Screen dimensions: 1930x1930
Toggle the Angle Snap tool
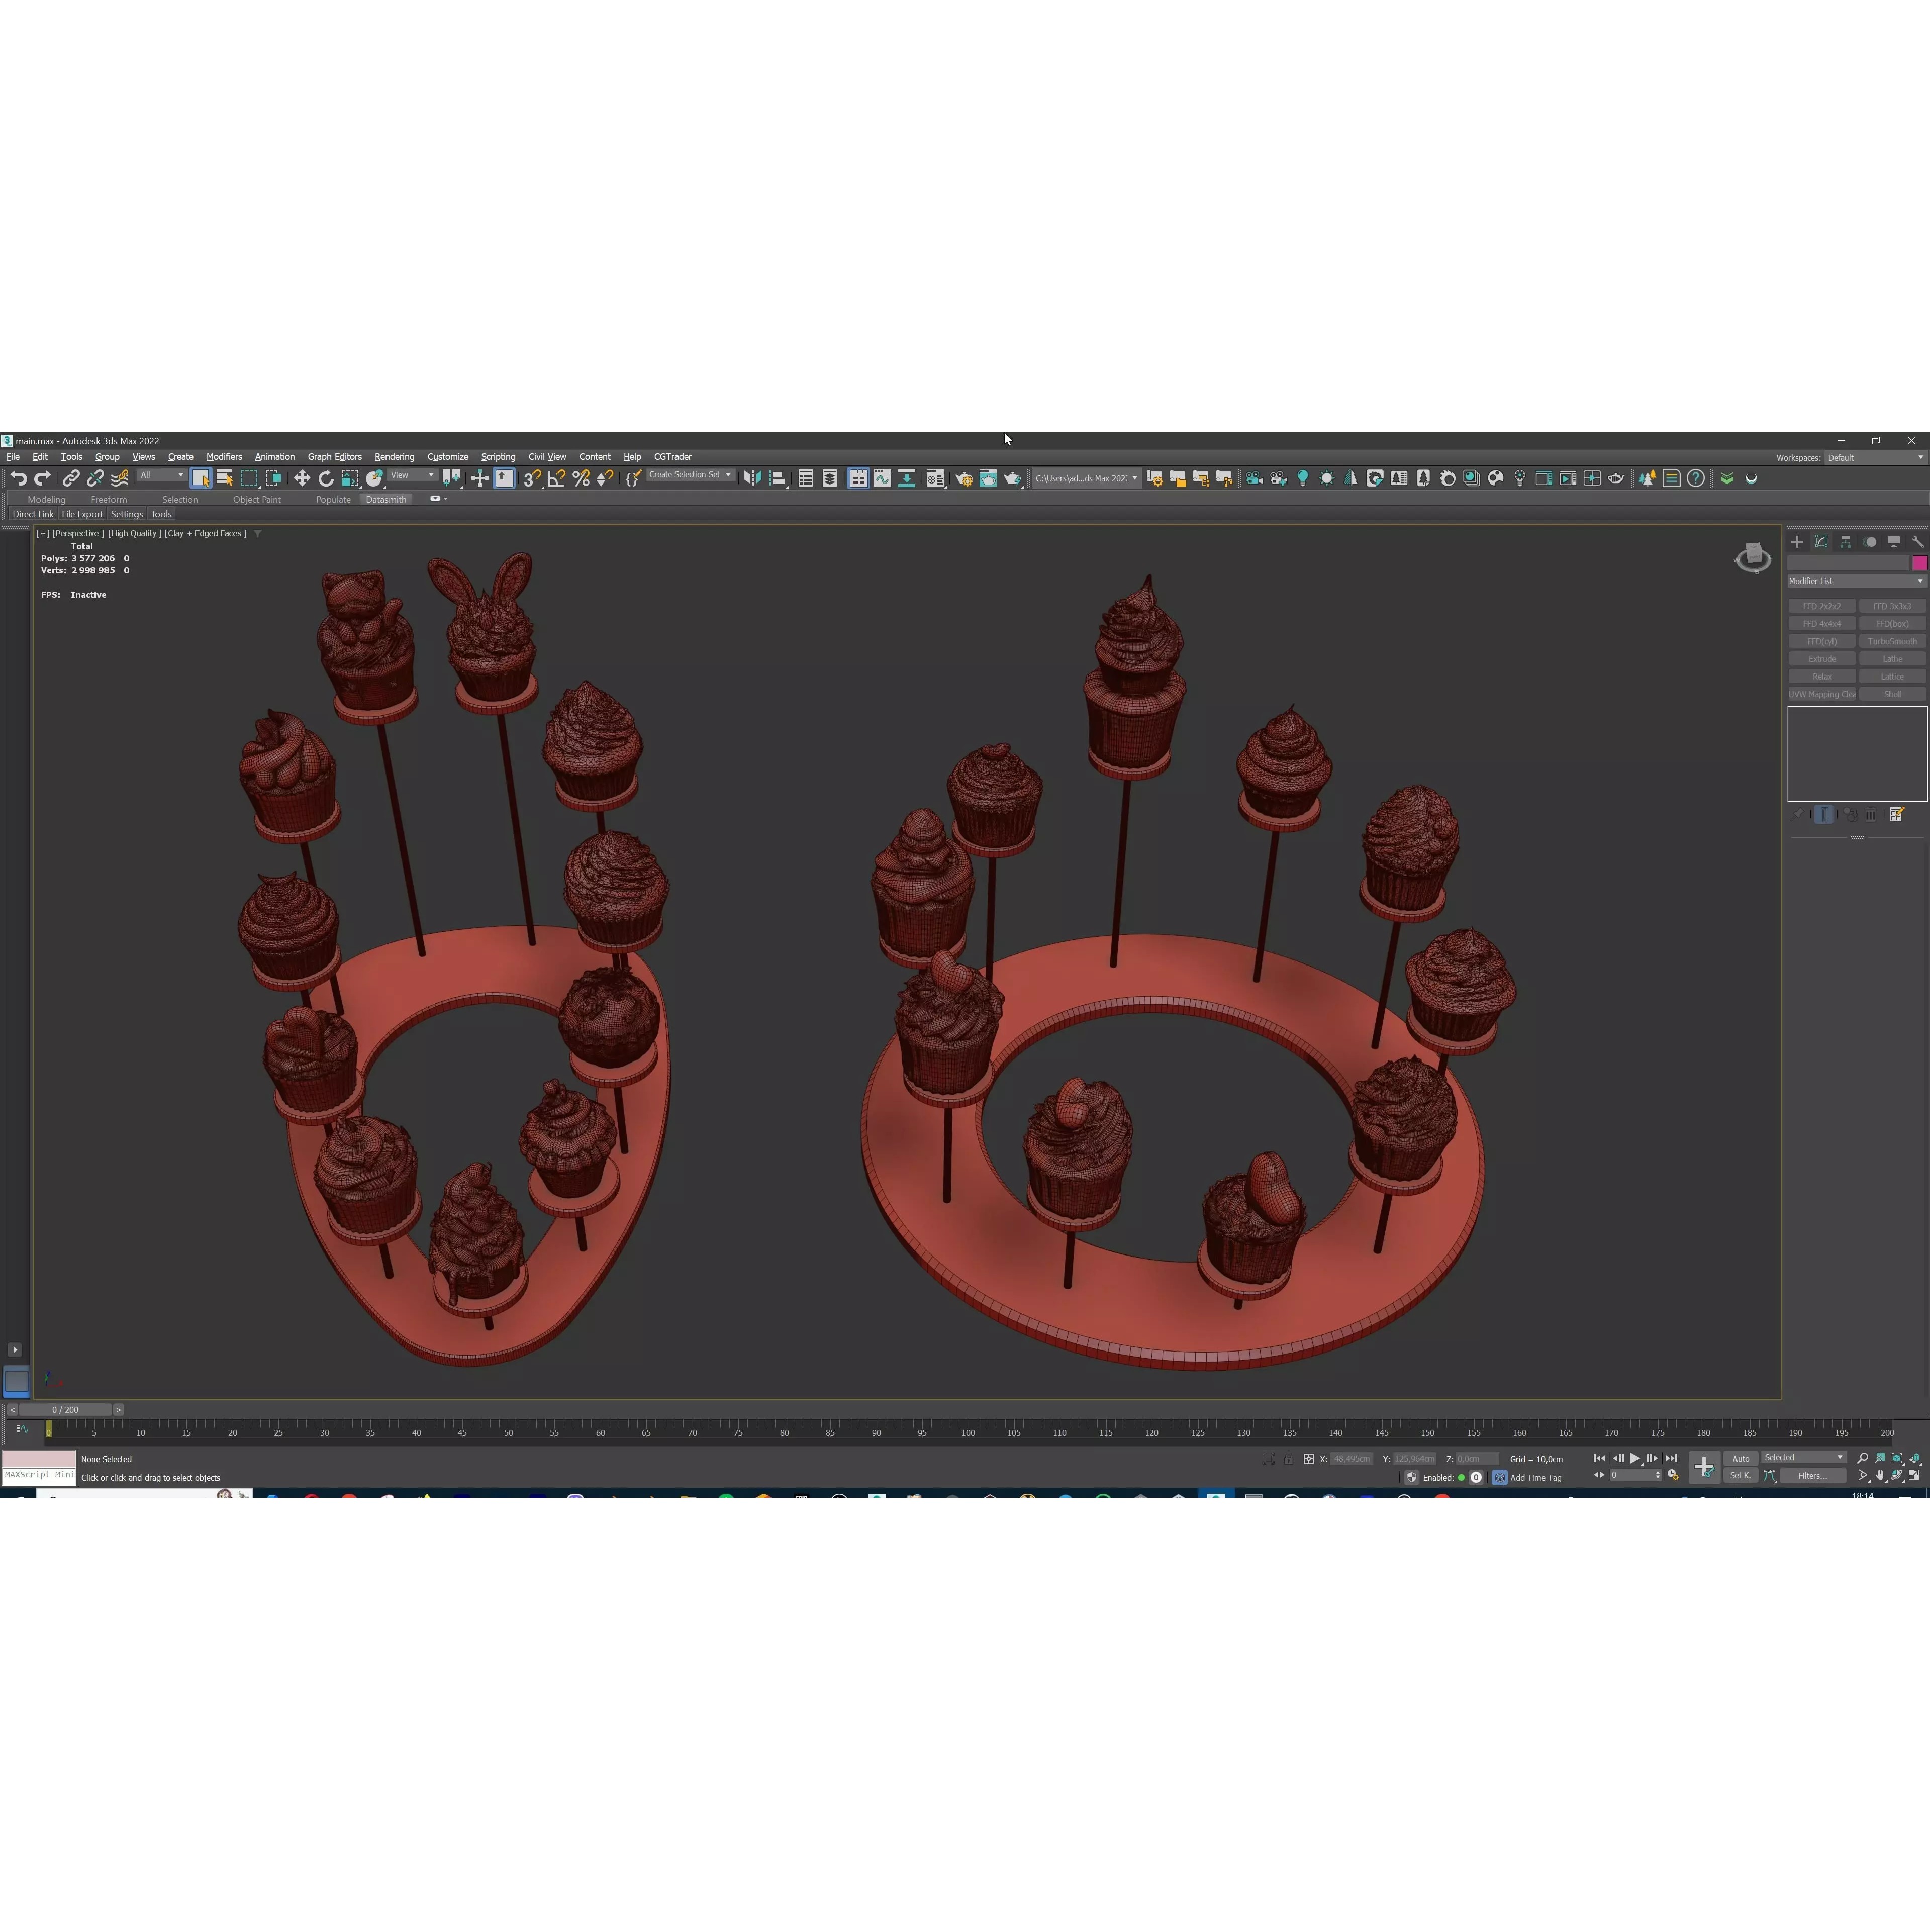pos(556,478)
